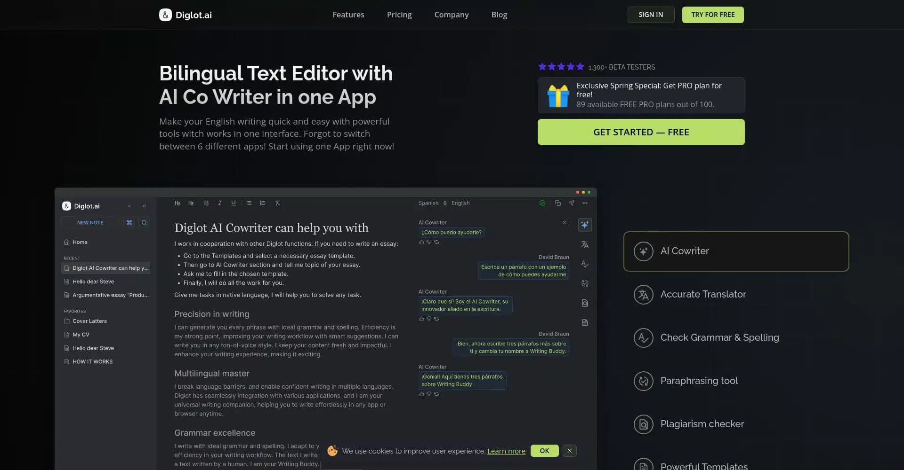Click the GET STARTED — FREE button
The image size is (904, 470).
pyautogui.click(x=641, y=132)
